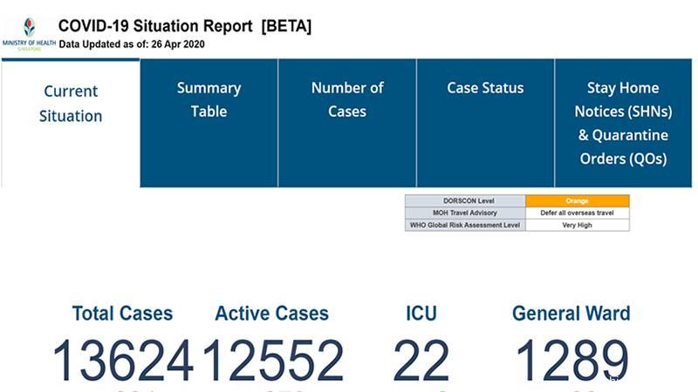Select the DORSCON Level label cell

[465, 201]
